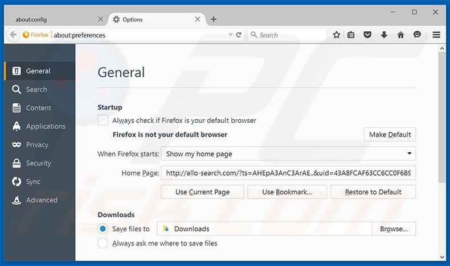Open the Applications preferences category
The image size is (450, 266).
point(40,126)
